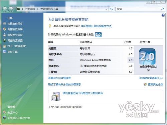This screenshot has height=125, width=167.
Task: Click the shield icon beside 更新我的分数
Action: coord(145,84)
